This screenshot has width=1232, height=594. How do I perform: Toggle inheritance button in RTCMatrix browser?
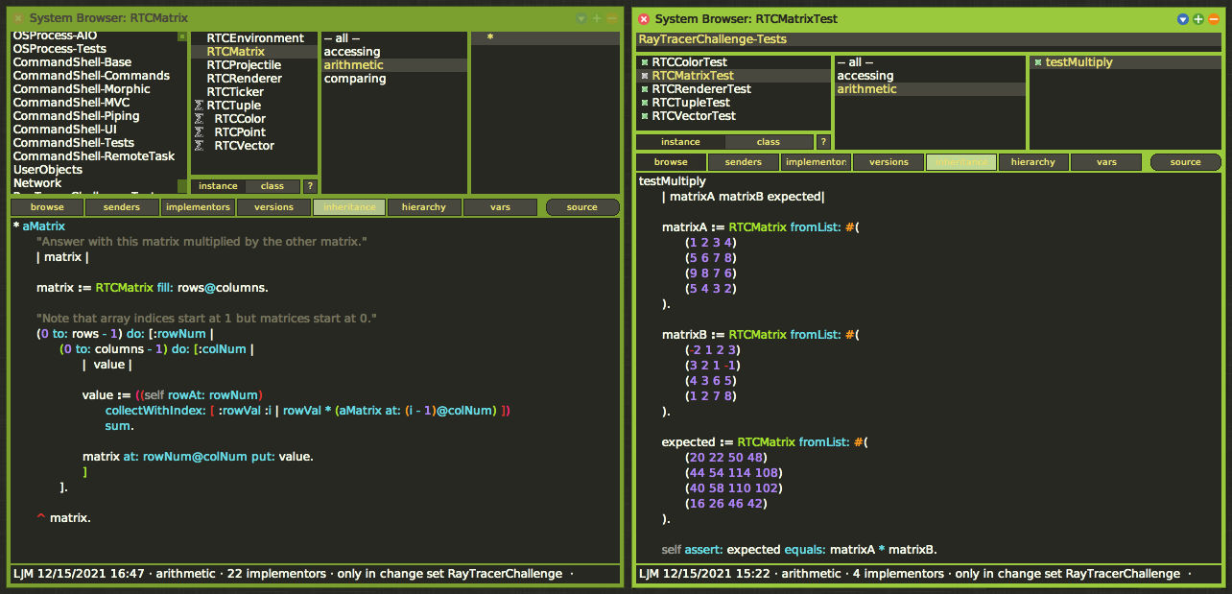(349, 207)
